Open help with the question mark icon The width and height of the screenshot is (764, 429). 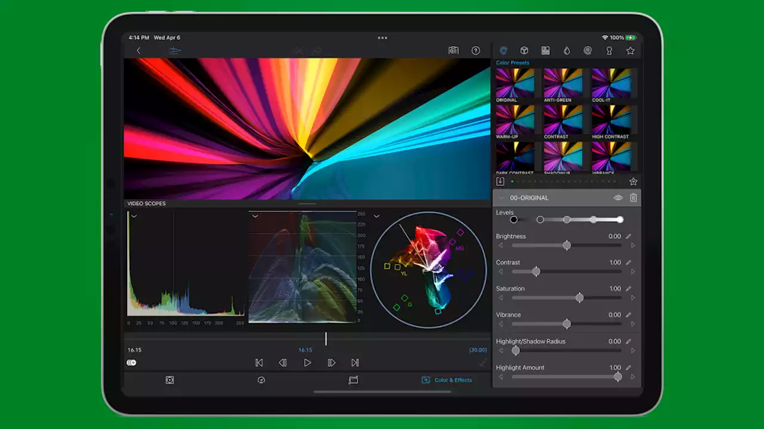point(476,51)
